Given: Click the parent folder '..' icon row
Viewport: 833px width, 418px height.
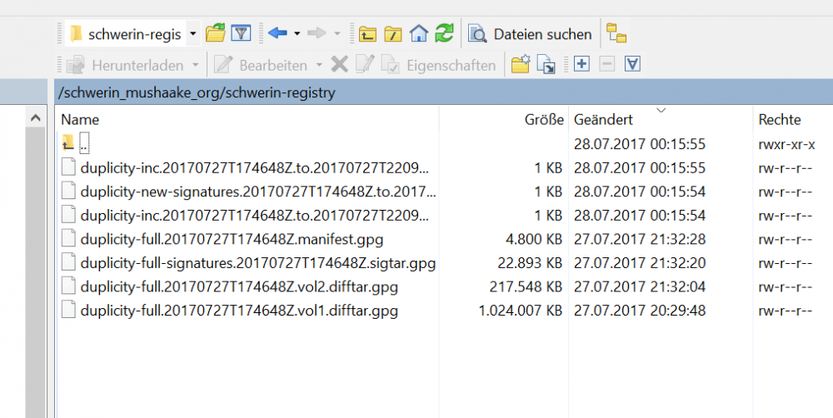Looking at the screenshot, I should [x=68, y=143].
